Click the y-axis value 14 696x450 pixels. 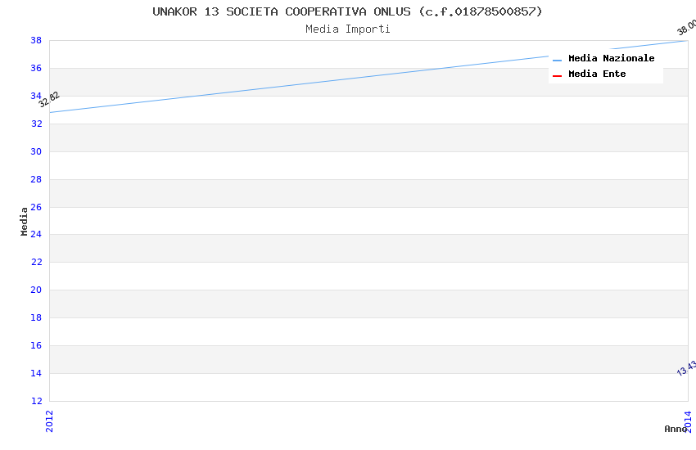[x=36, y=373]
